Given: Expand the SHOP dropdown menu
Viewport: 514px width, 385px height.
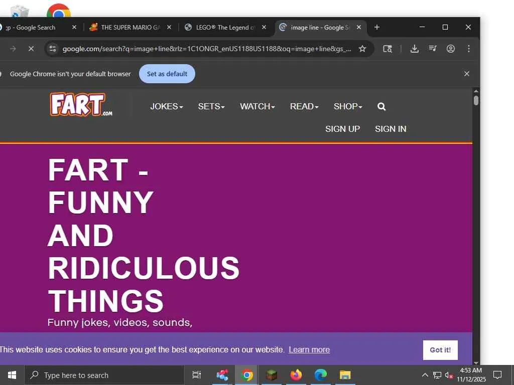Looking at the screenshot, I should tap(348, 106).
